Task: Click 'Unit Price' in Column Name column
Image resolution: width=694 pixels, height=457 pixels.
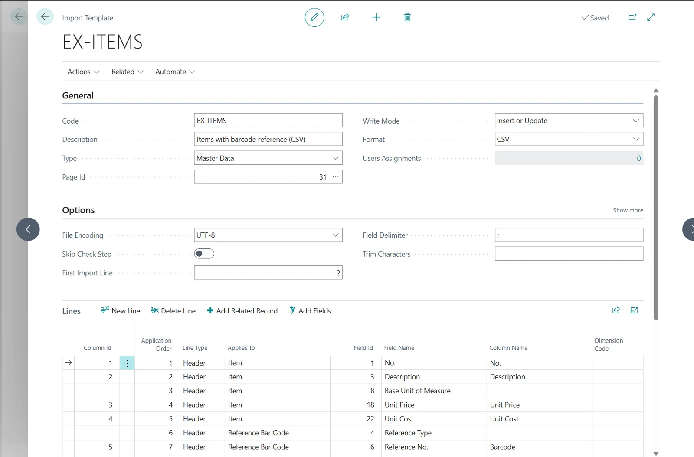Action: point(539,405)
